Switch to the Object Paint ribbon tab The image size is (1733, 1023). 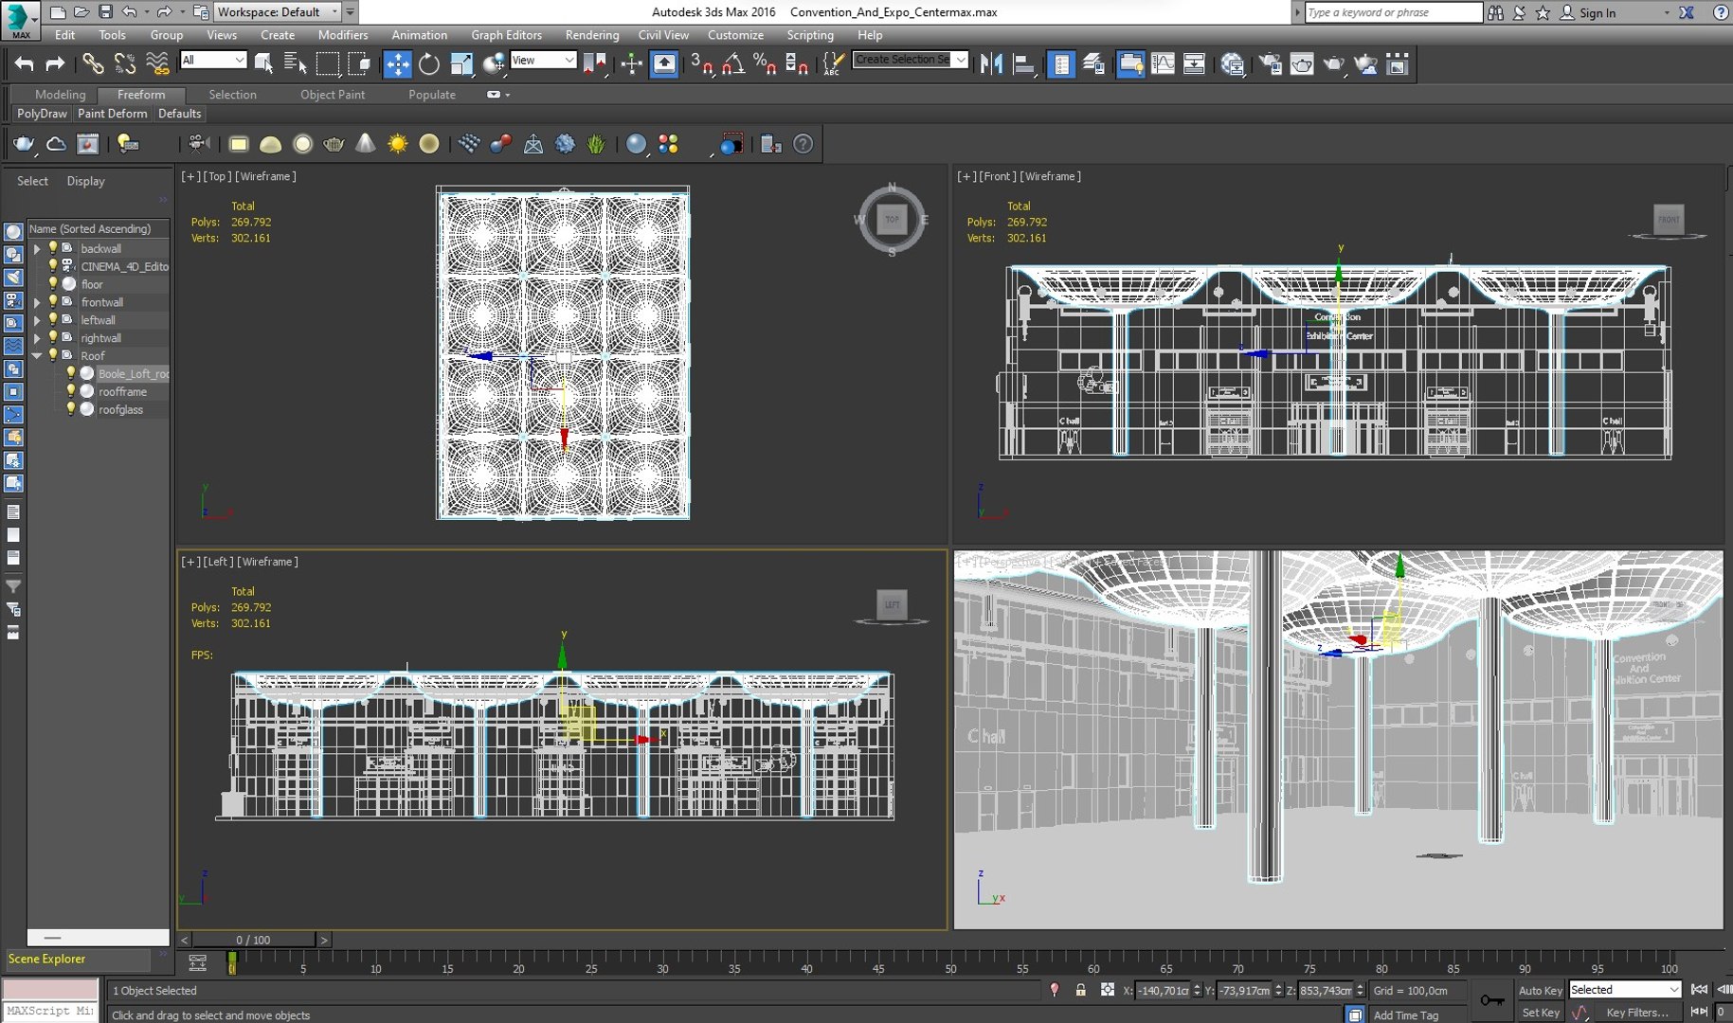[333, 95]
